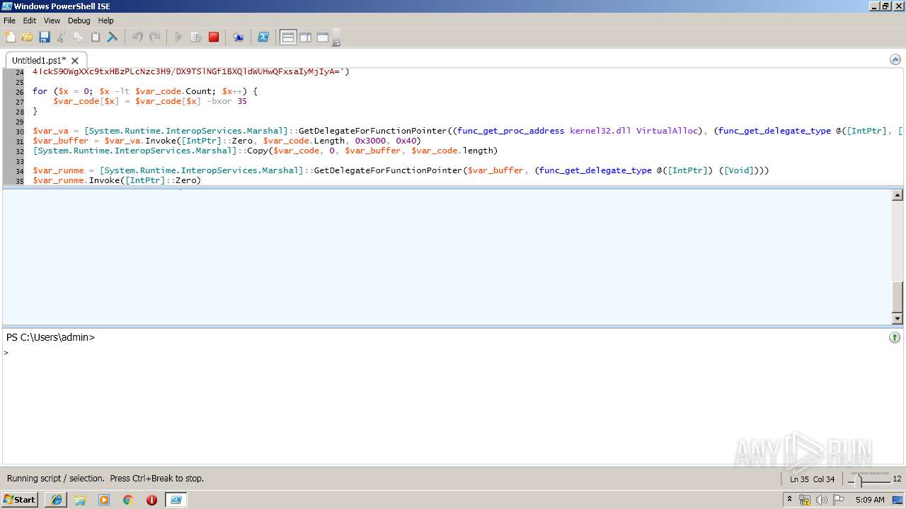Click line number 30 in the gutter
The width and height of the screenshot is (906, 509).
[19, 131]
